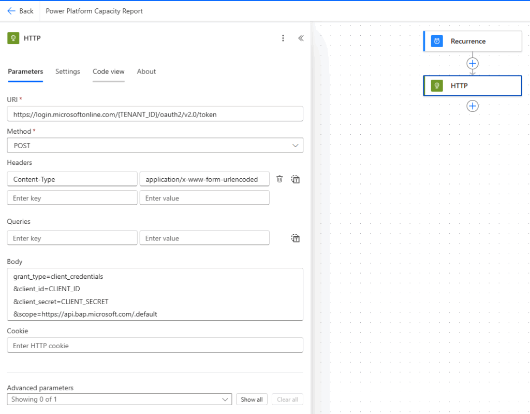The width and height of the screenshot is (530, 414).
Task: Add new step below HTTP action
Action: pos(472,106)
